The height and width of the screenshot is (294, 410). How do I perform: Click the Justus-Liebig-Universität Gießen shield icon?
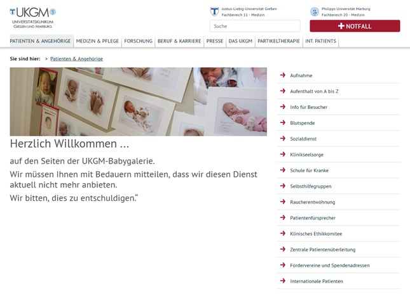(214, 12)
